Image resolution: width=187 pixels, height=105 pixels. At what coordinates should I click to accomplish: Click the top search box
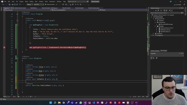coord(78,1)
